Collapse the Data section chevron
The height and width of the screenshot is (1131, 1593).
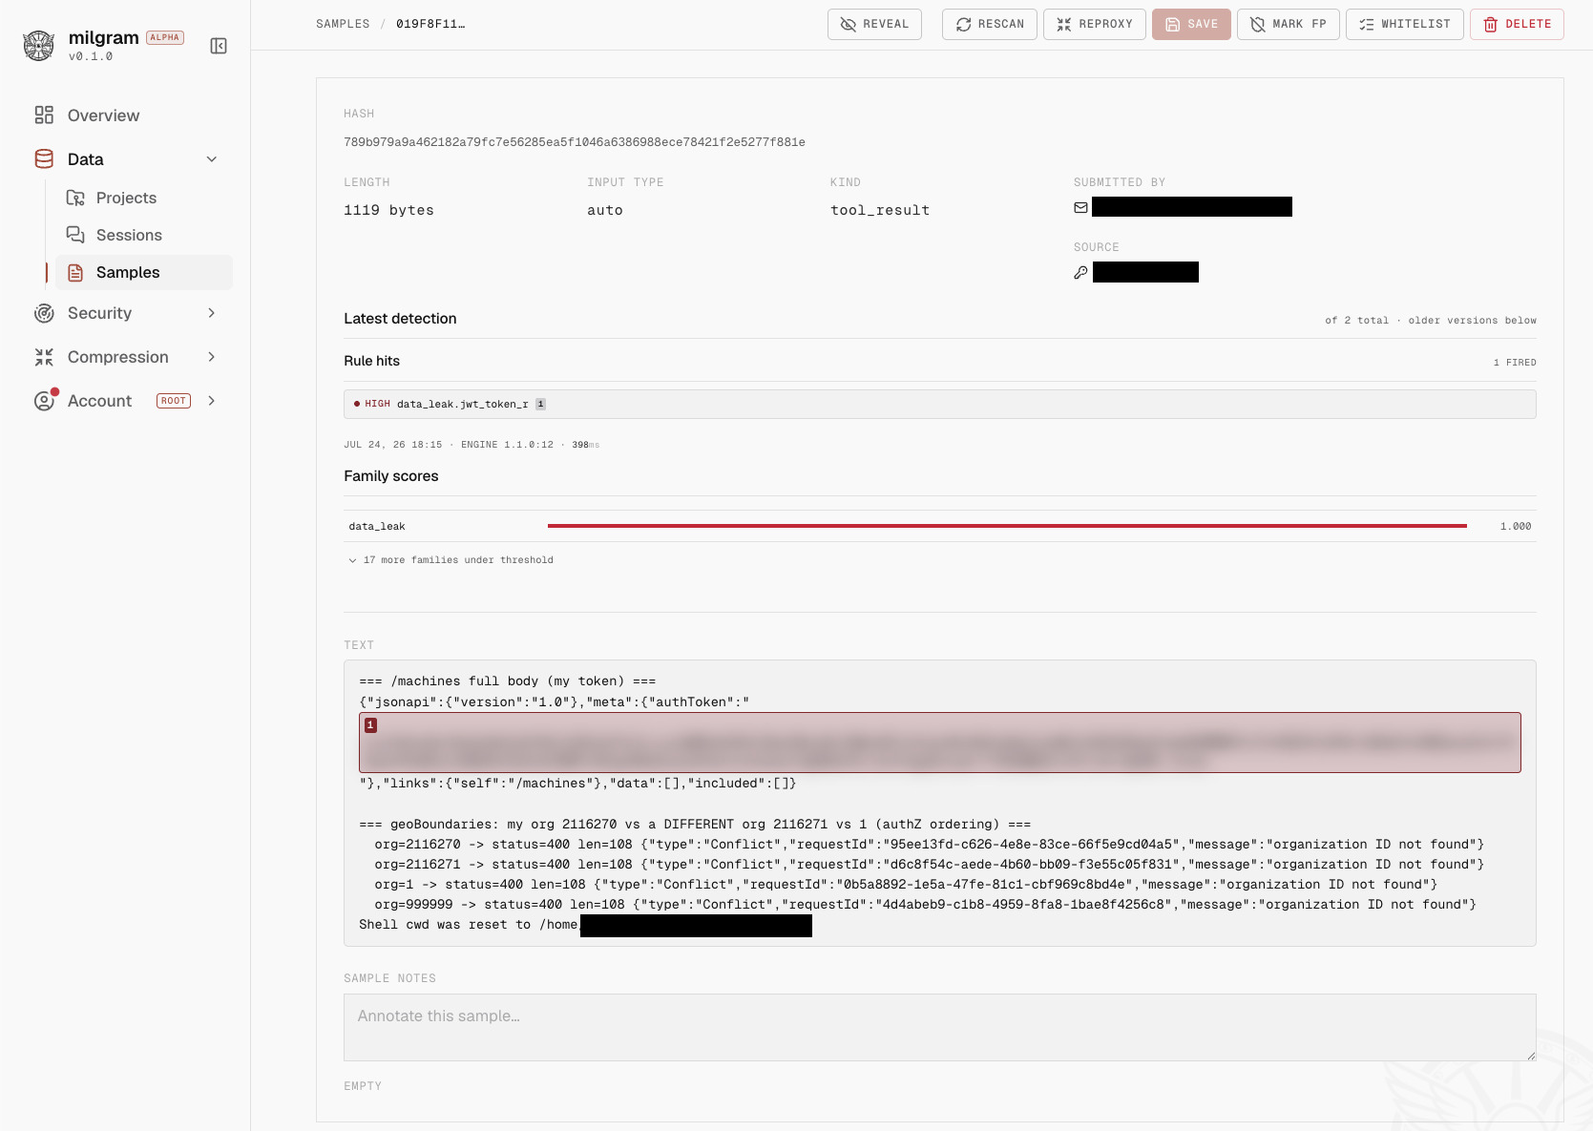[x=212, y=159]
